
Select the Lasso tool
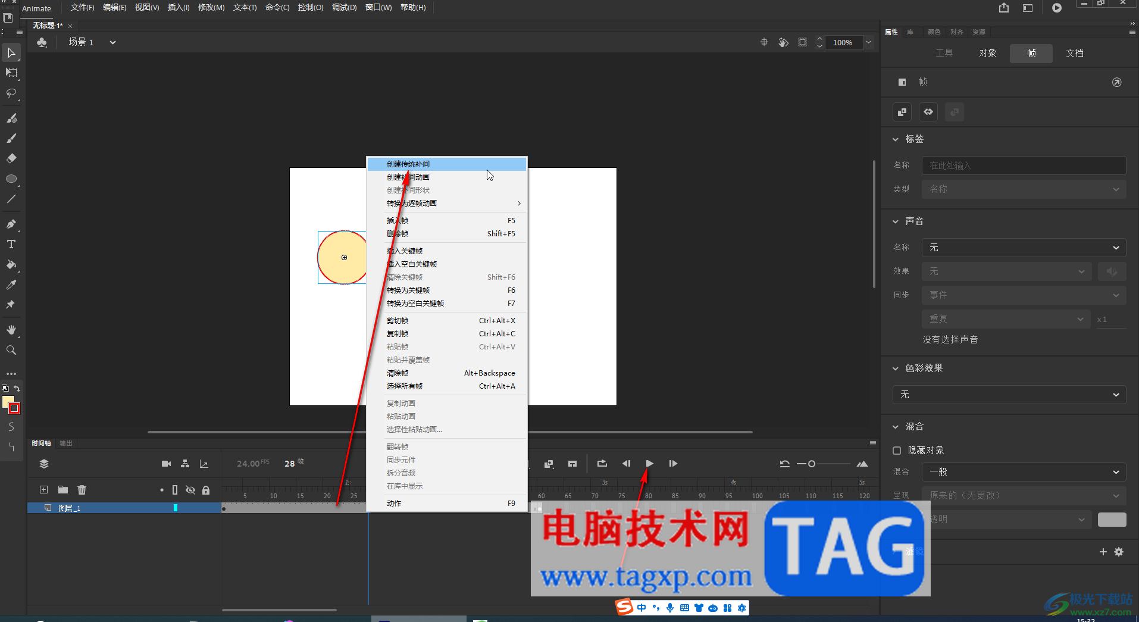coord(11,93)
